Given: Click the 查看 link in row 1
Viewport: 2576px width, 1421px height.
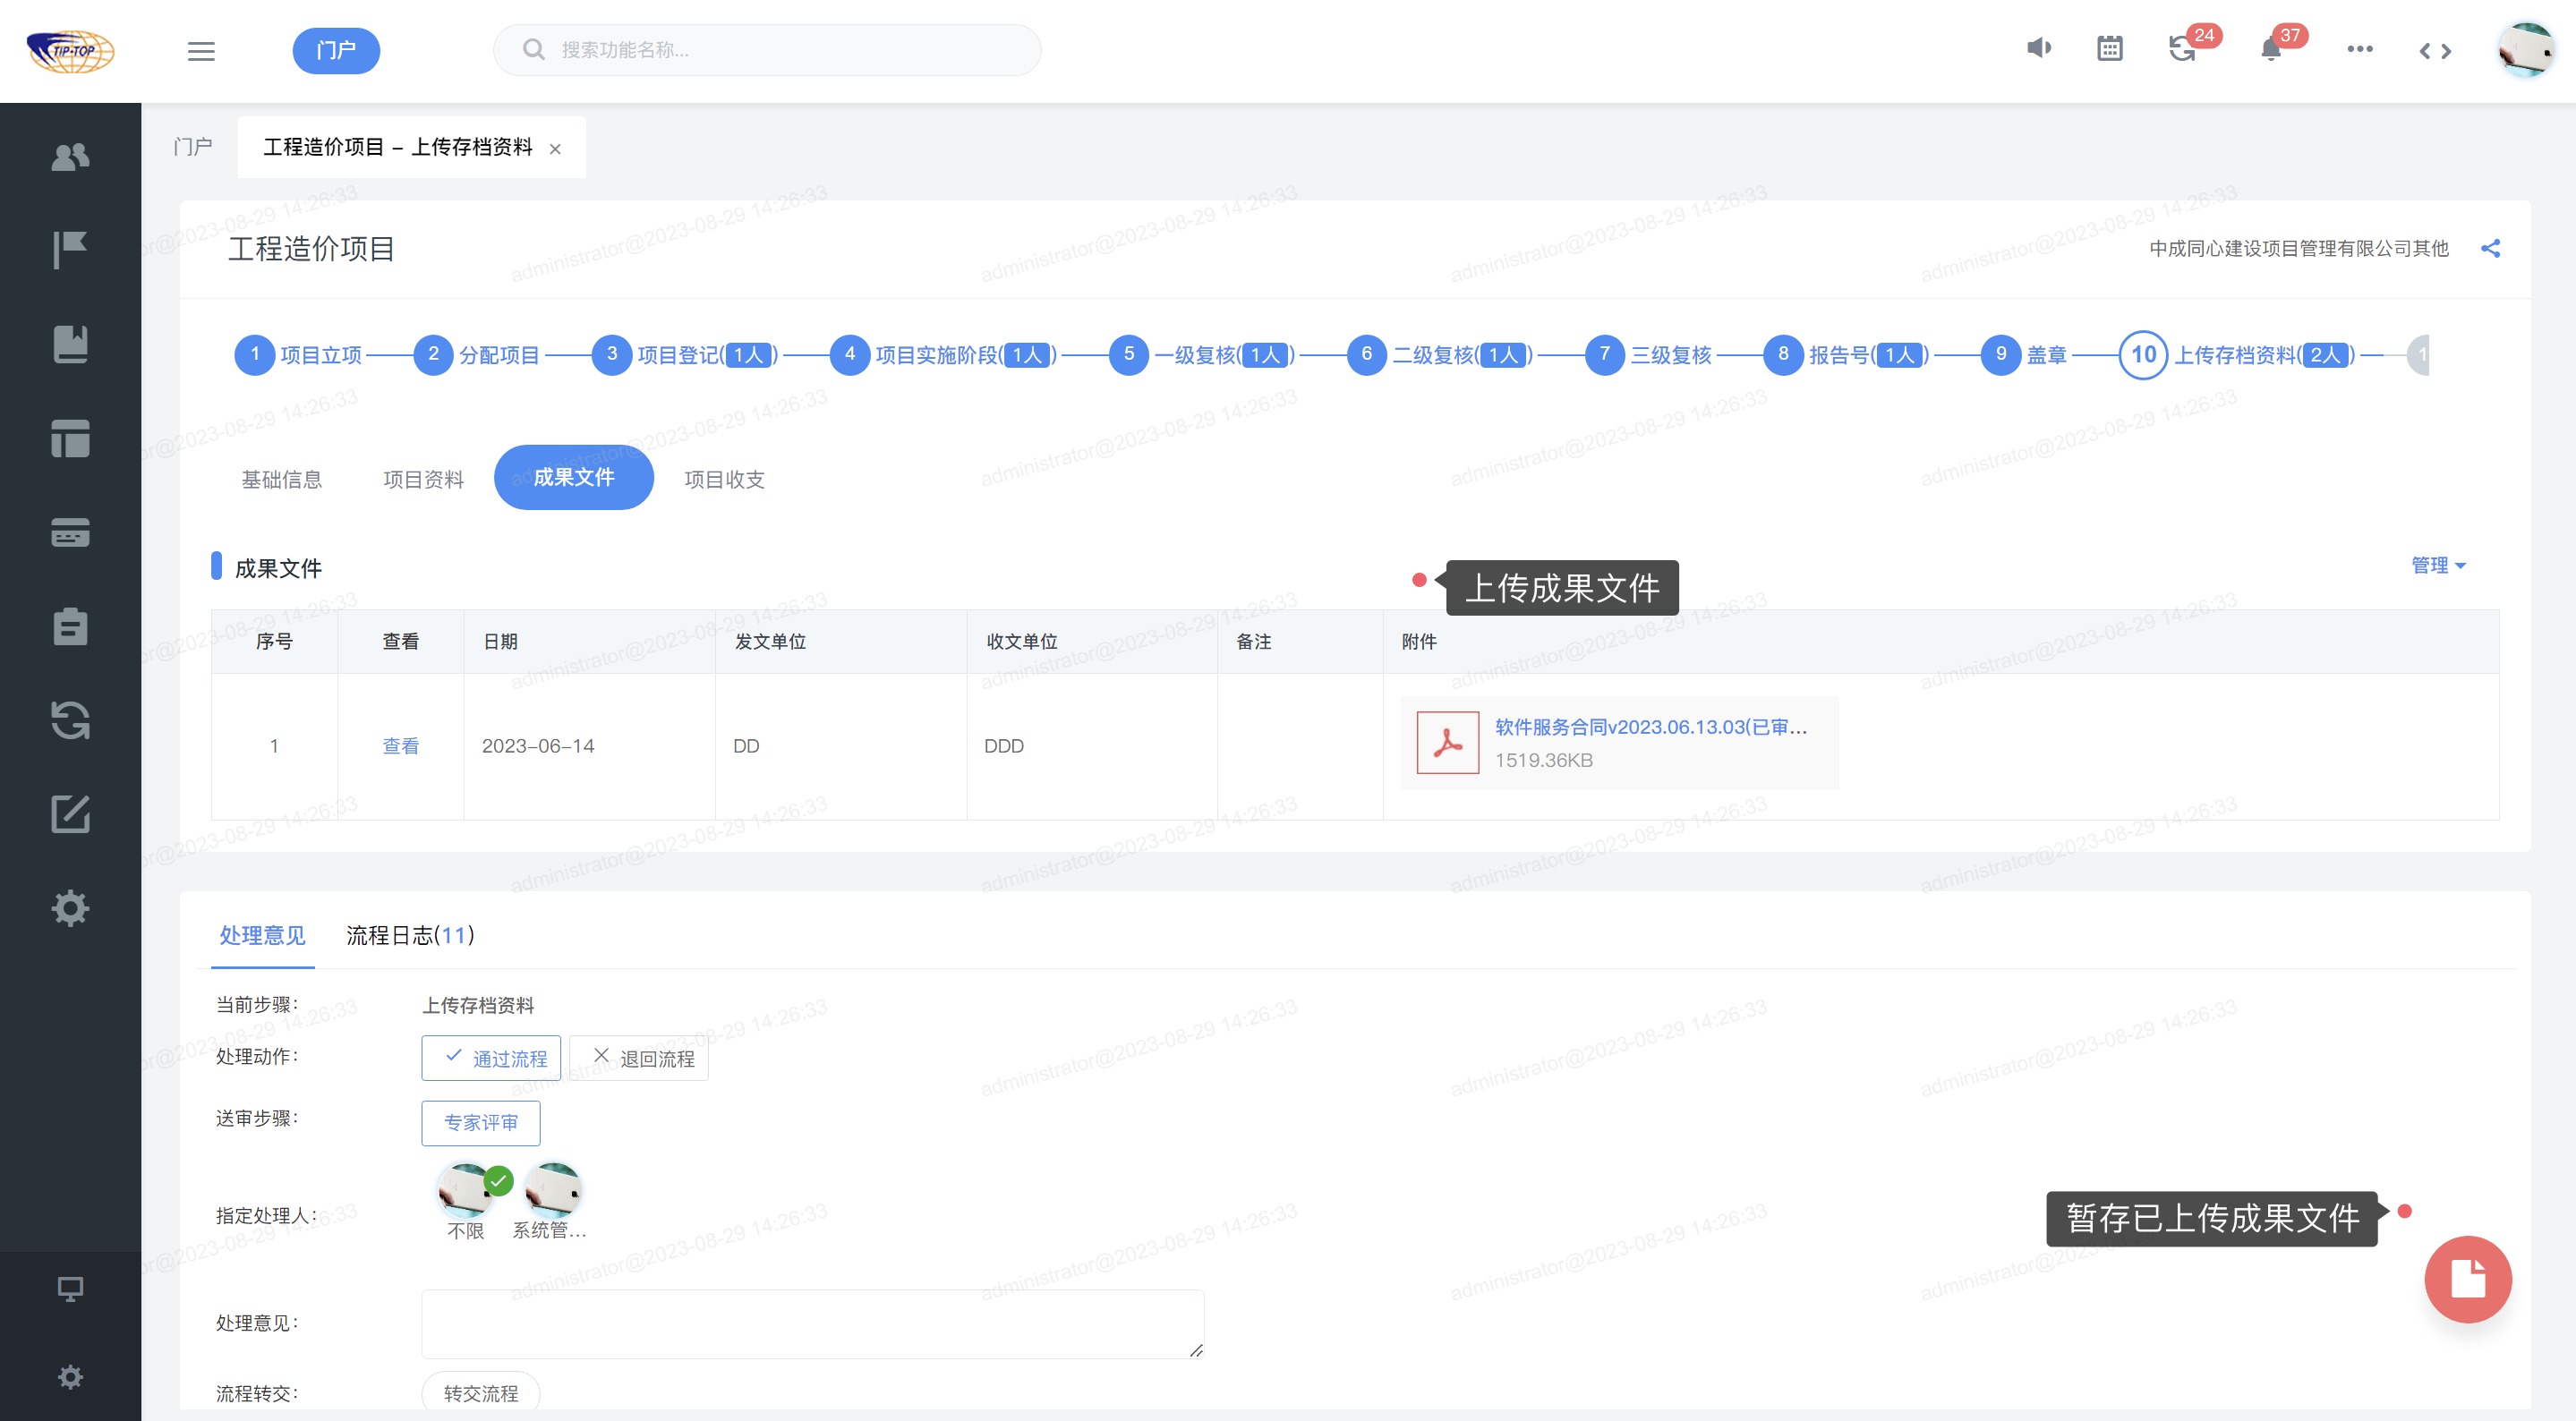Looking at the screenshot, I should point(400,746).
